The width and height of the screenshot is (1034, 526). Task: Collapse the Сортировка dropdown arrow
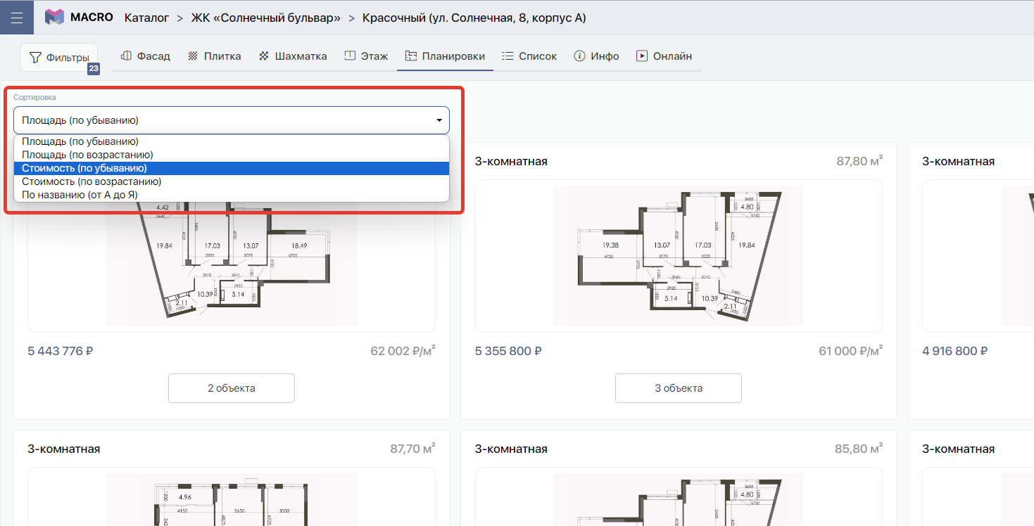439,120
